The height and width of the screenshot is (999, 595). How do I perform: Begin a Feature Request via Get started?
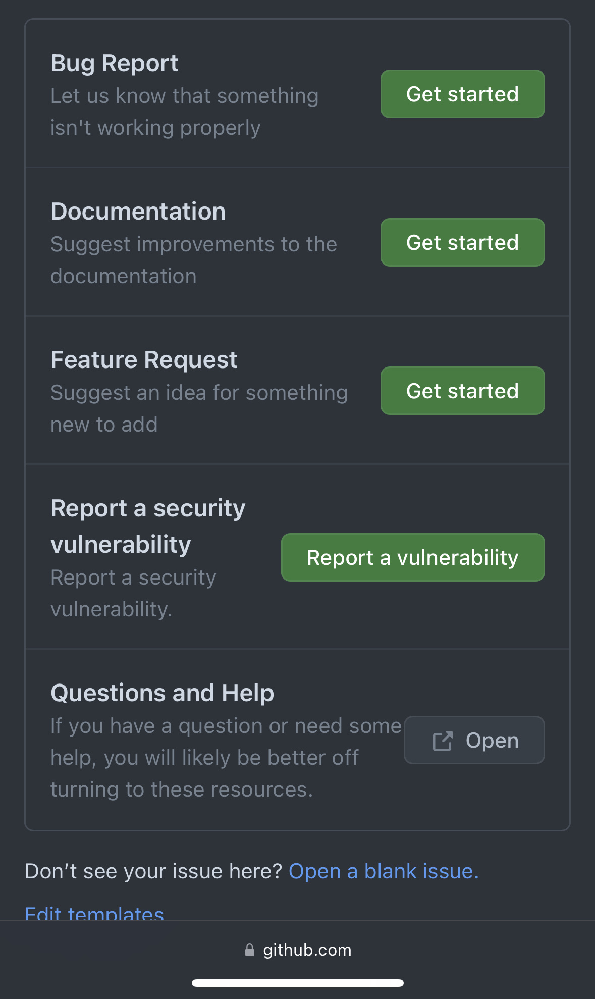coord(462,391)
